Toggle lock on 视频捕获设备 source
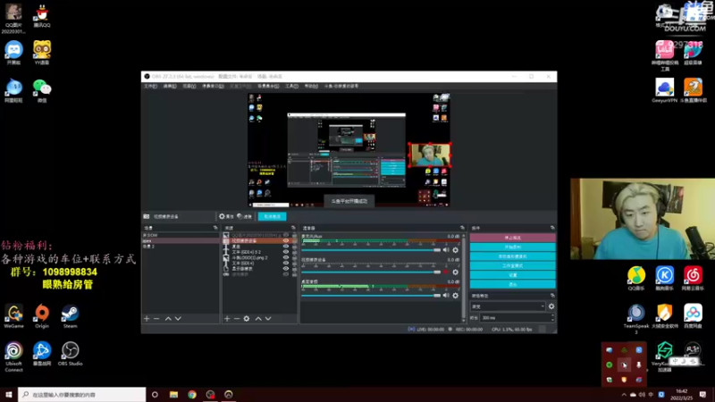This screenshot has width=715, height=402. click(294, 240)
